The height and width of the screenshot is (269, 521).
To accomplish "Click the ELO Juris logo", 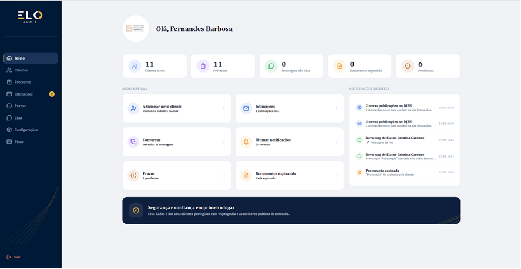I will 30,17.
